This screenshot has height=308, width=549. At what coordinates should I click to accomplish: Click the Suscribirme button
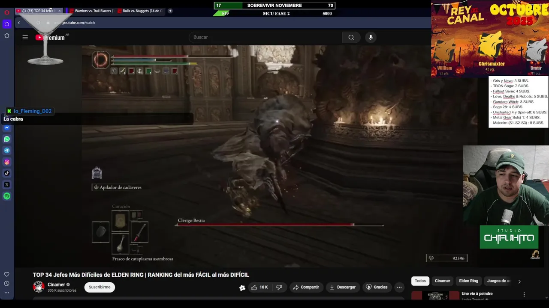(x=100, y=287)
